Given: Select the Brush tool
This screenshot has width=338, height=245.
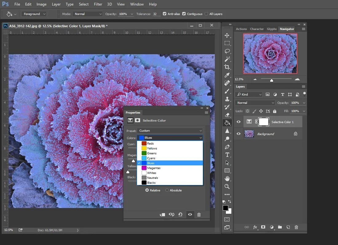Looking at the screenshot, I should coord(227,91).
